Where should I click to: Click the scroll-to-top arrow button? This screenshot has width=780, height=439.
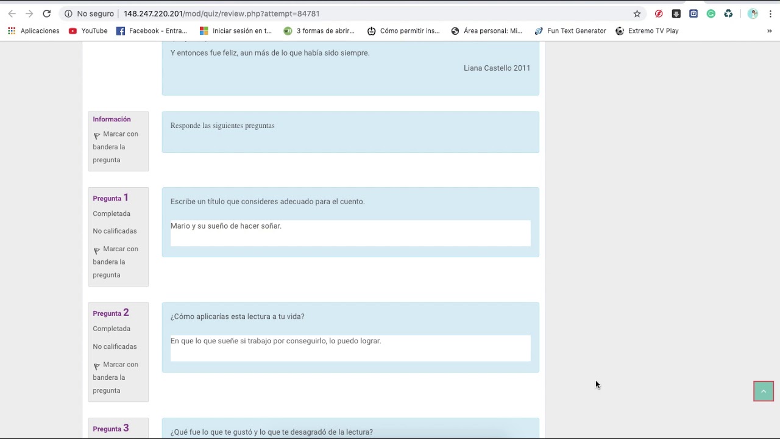coord(764,391)
